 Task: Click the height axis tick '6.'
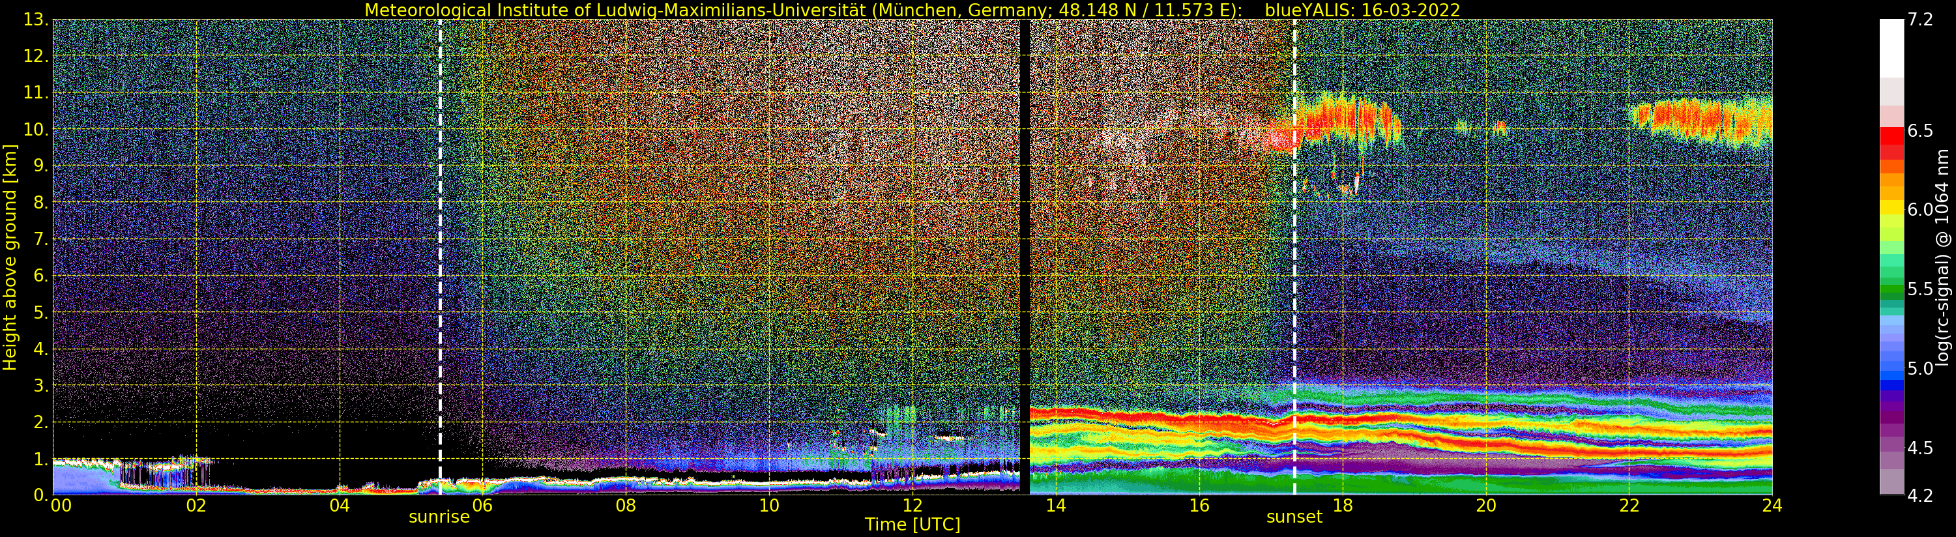pos(41,276)
